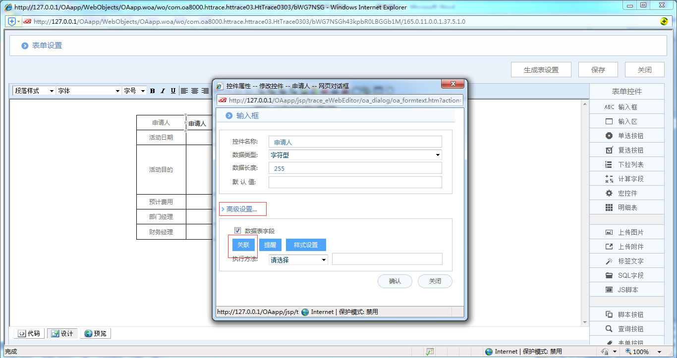The image size is (677, 358).
Task: Open the 数据类型 字符型 dropdown
Action: click(355, 155)
